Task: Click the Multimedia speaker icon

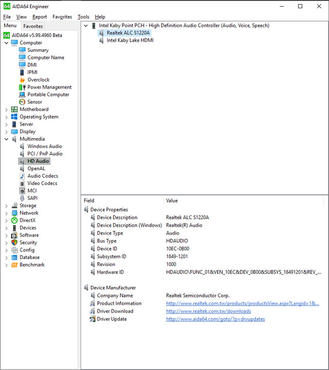Action: pyautogui.click(x=14, y=139)
